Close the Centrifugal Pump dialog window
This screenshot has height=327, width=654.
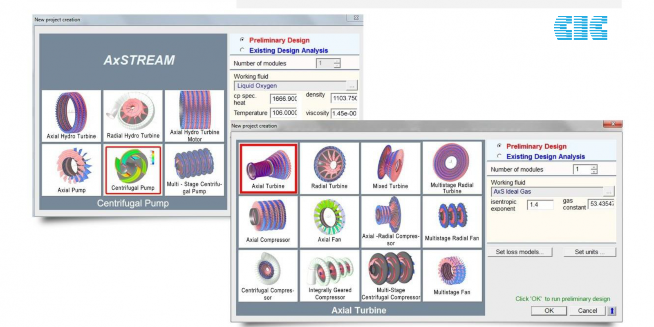(356, 18)
